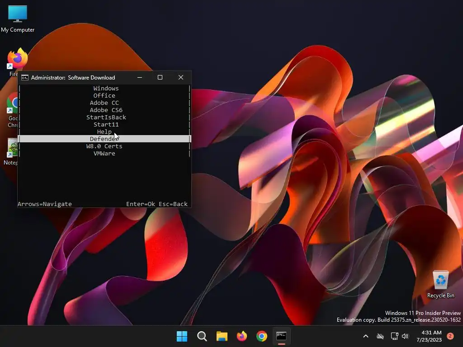Select the Office menu entry
Viewport: 463px width, 347px height.
pos(104,96)
